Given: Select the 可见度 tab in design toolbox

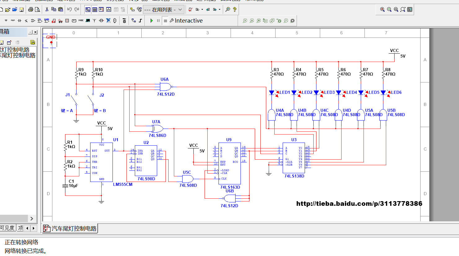Looking at the screenshot, I should (8, 228).
